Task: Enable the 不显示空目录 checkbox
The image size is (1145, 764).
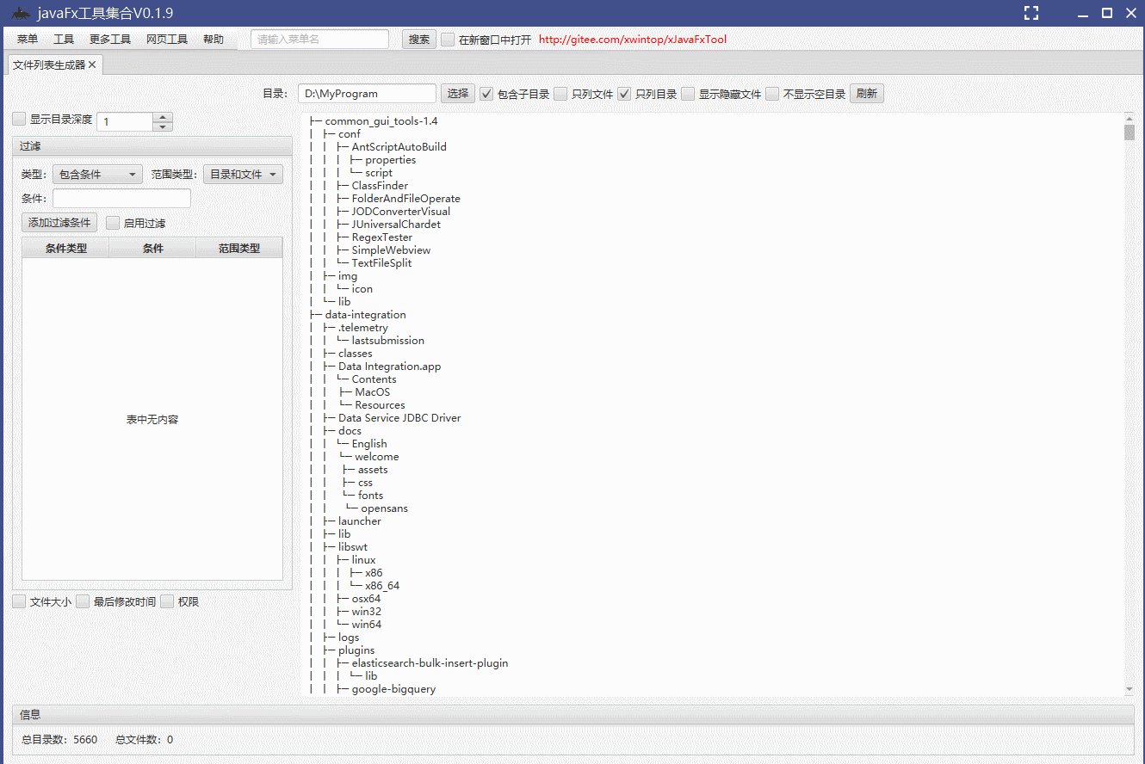Action: click(x=772, y=94)
